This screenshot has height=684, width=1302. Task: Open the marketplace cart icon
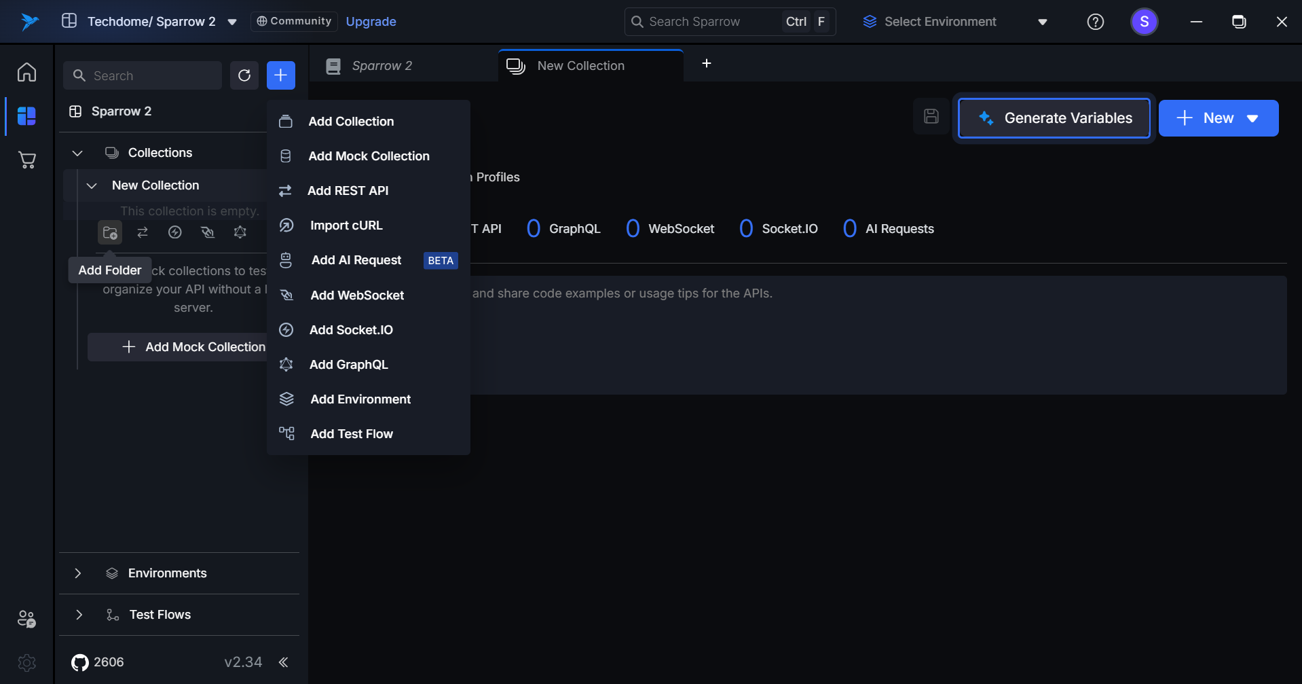coord(27,160)
